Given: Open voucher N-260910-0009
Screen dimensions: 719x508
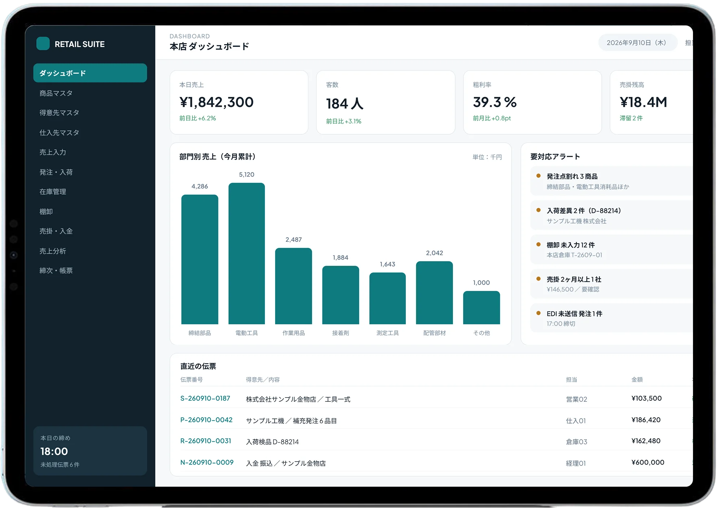Looking at the screenshot, I should (207, 463).
